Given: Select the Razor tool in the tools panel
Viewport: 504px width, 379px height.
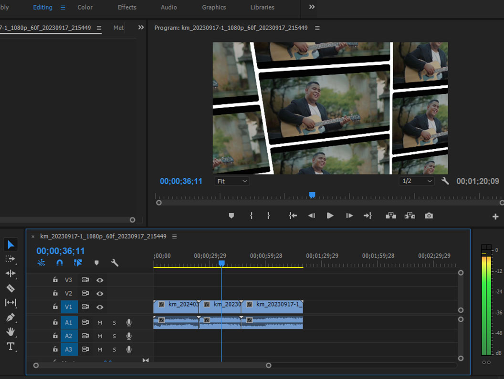Looking at the screenshot, I should click(10, 288).
